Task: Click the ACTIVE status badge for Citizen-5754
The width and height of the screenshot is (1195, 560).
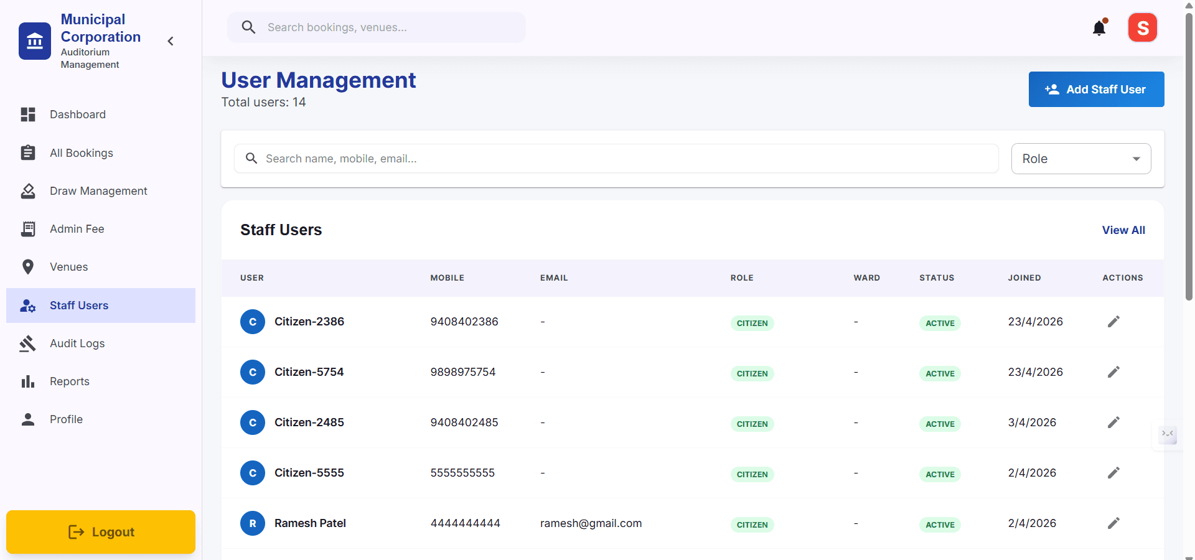Action: [x=940, y=373]
